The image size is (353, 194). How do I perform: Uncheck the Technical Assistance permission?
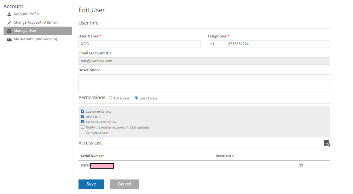pyautogui.click(x=83, y=122)
